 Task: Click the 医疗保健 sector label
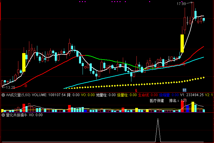(x=157, y=101)
